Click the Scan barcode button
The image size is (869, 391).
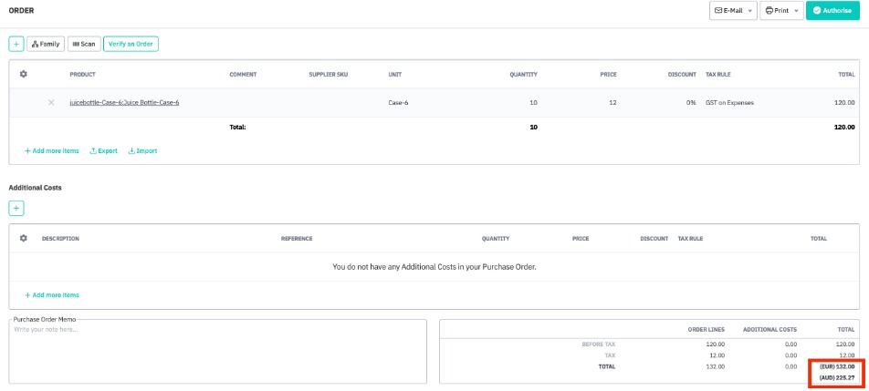pyautogui.click(x=84, y=44)
